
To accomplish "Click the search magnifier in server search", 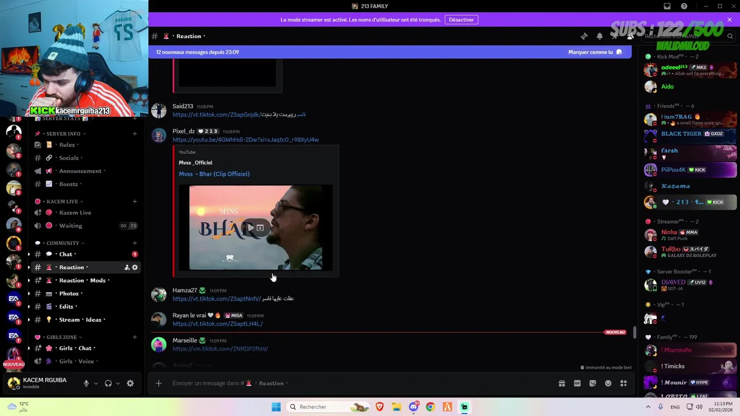I will click(730, 36).
